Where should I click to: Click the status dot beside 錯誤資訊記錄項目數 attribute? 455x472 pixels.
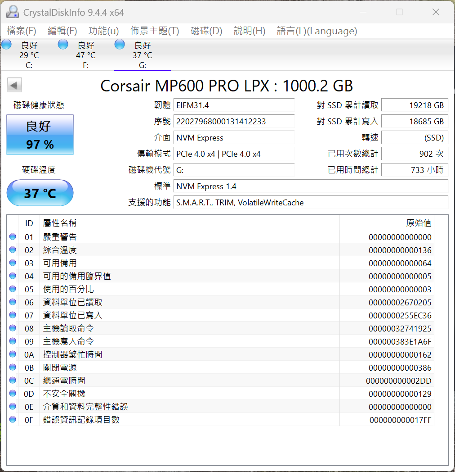pos(13,420)
